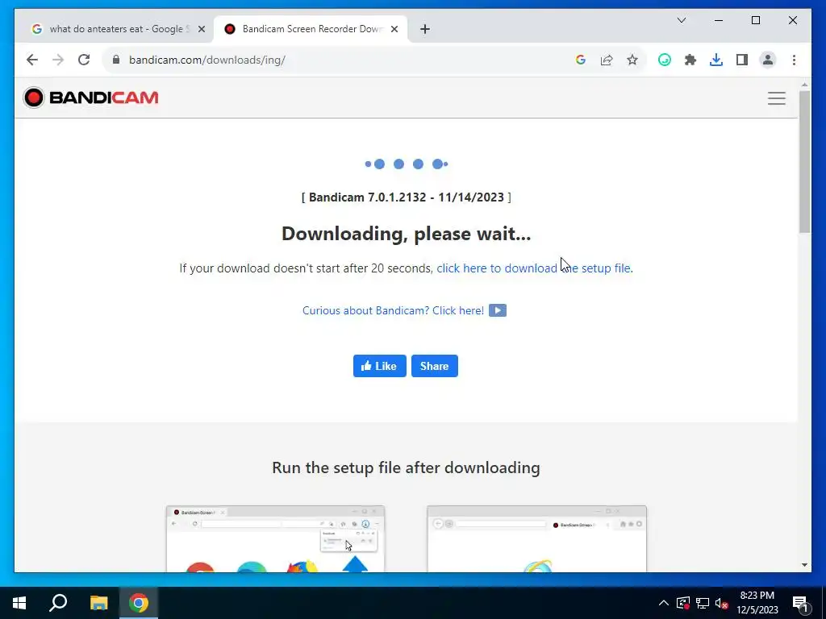826x619 pixels.
Task: Expand the tab search chevron
Action: click(x=681, y=20)
